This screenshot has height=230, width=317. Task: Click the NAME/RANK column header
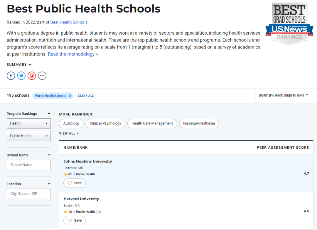pos(76,148)
